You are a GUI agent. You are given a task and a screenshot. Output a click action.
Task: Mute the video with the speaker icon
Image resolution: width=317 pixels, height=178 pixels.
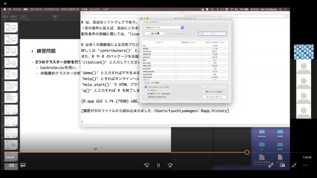[11, 165]
